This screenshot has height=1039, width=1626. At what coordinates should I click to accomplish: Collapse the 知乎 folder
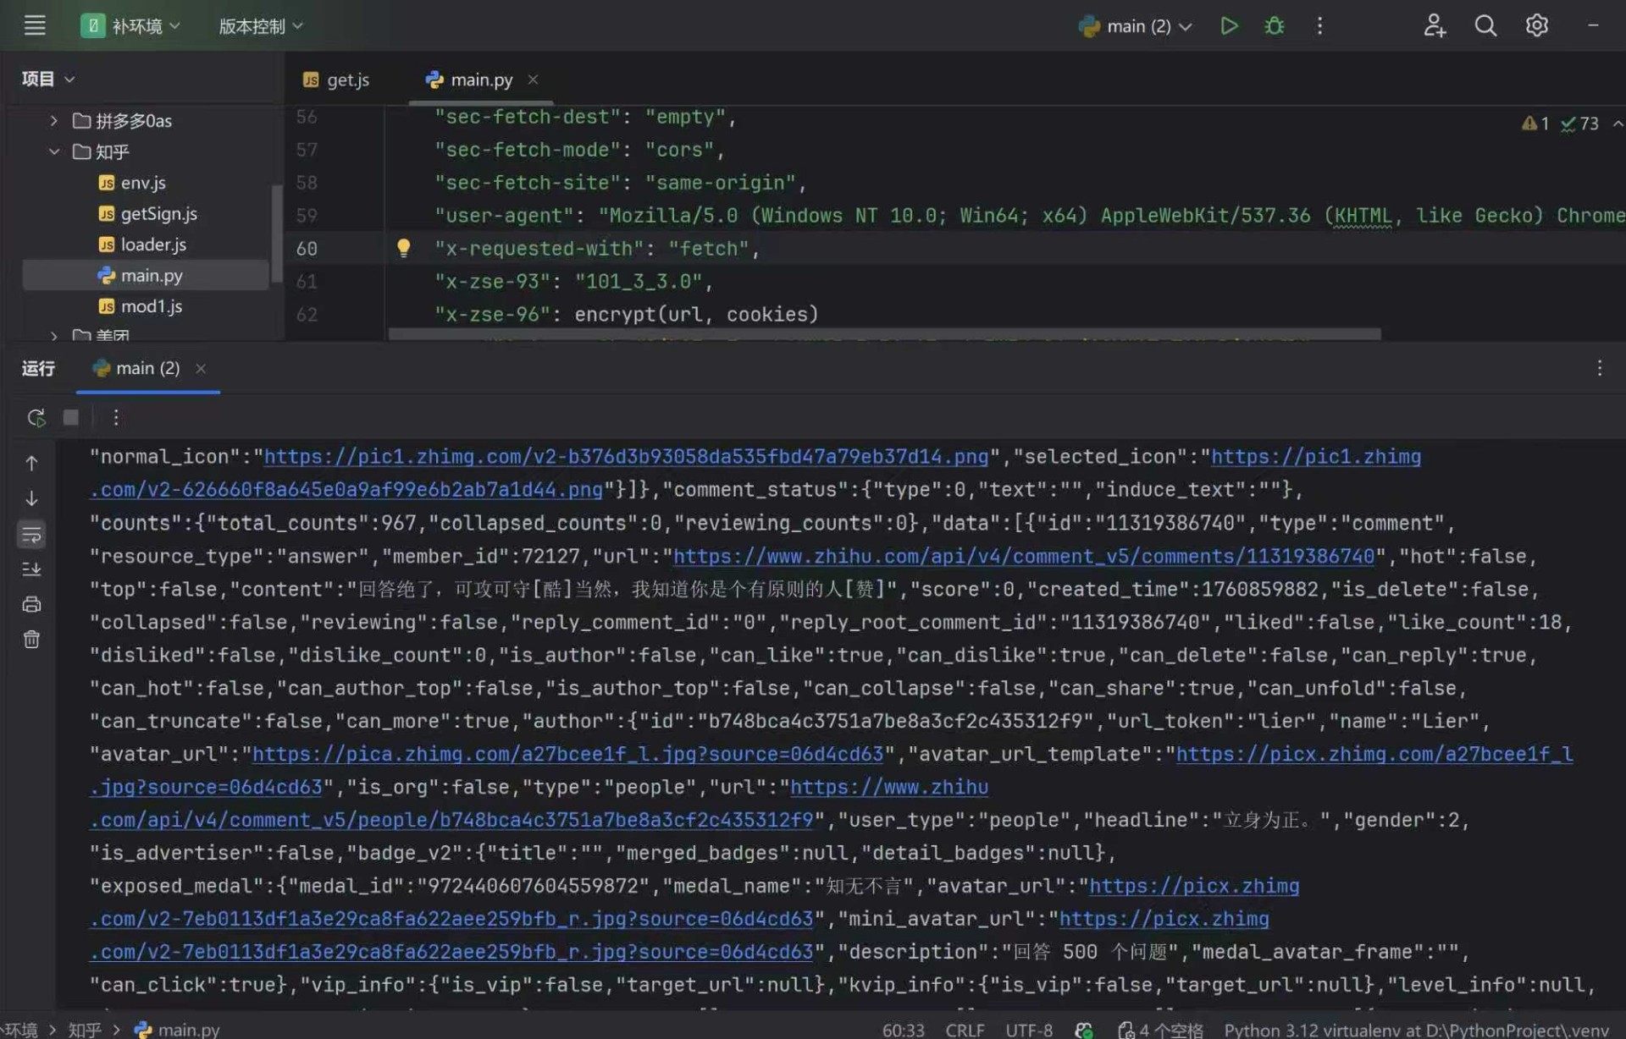pyautogui.click(x=54, y=151)
